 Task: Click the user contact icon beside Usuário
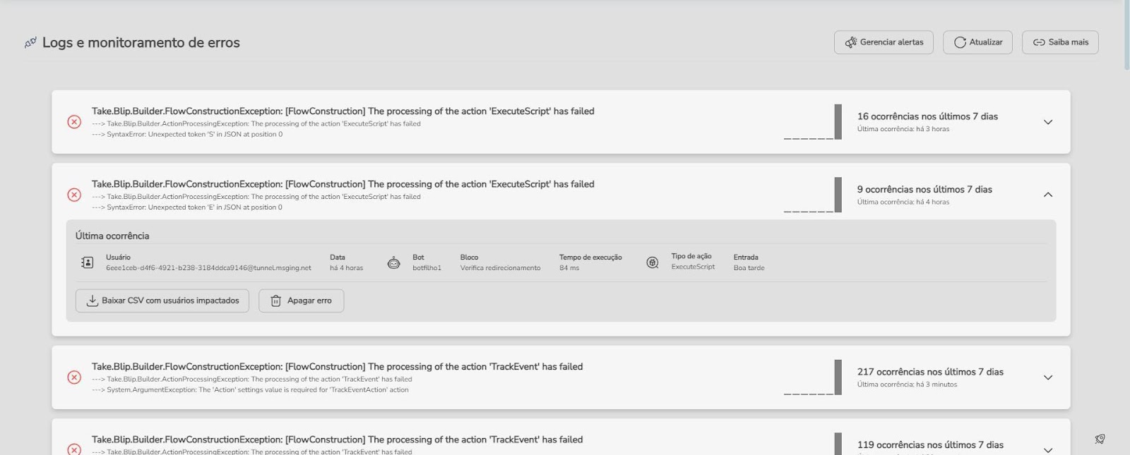tap(87, 262)
